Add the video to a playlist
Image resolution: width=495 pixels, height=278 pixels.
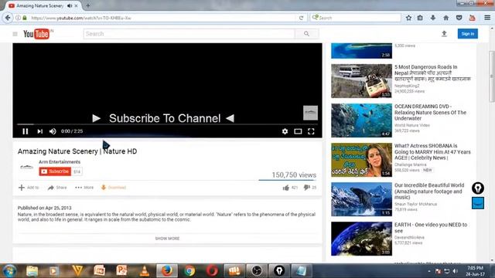29,188
